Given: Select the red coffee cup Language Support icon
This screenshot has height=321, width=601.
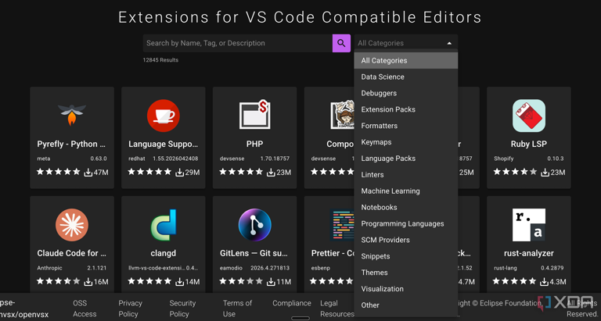Looking at the screenshot, I should coord(164,116).
